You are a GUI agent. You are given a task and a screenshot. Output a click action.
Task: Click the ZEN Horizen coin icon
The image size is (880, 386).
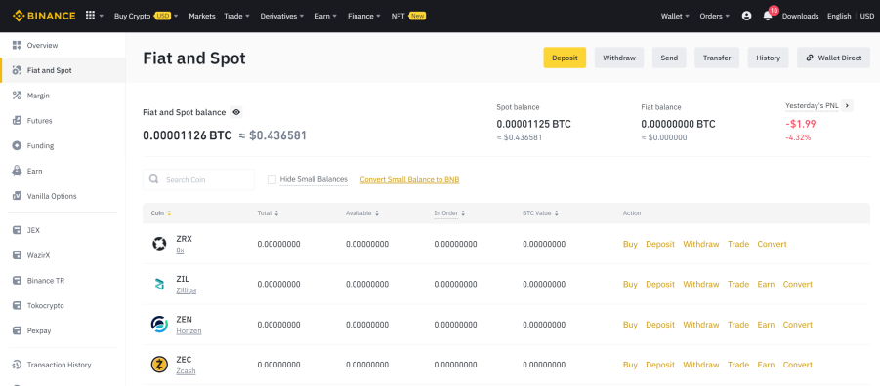(x=159, y=325)
